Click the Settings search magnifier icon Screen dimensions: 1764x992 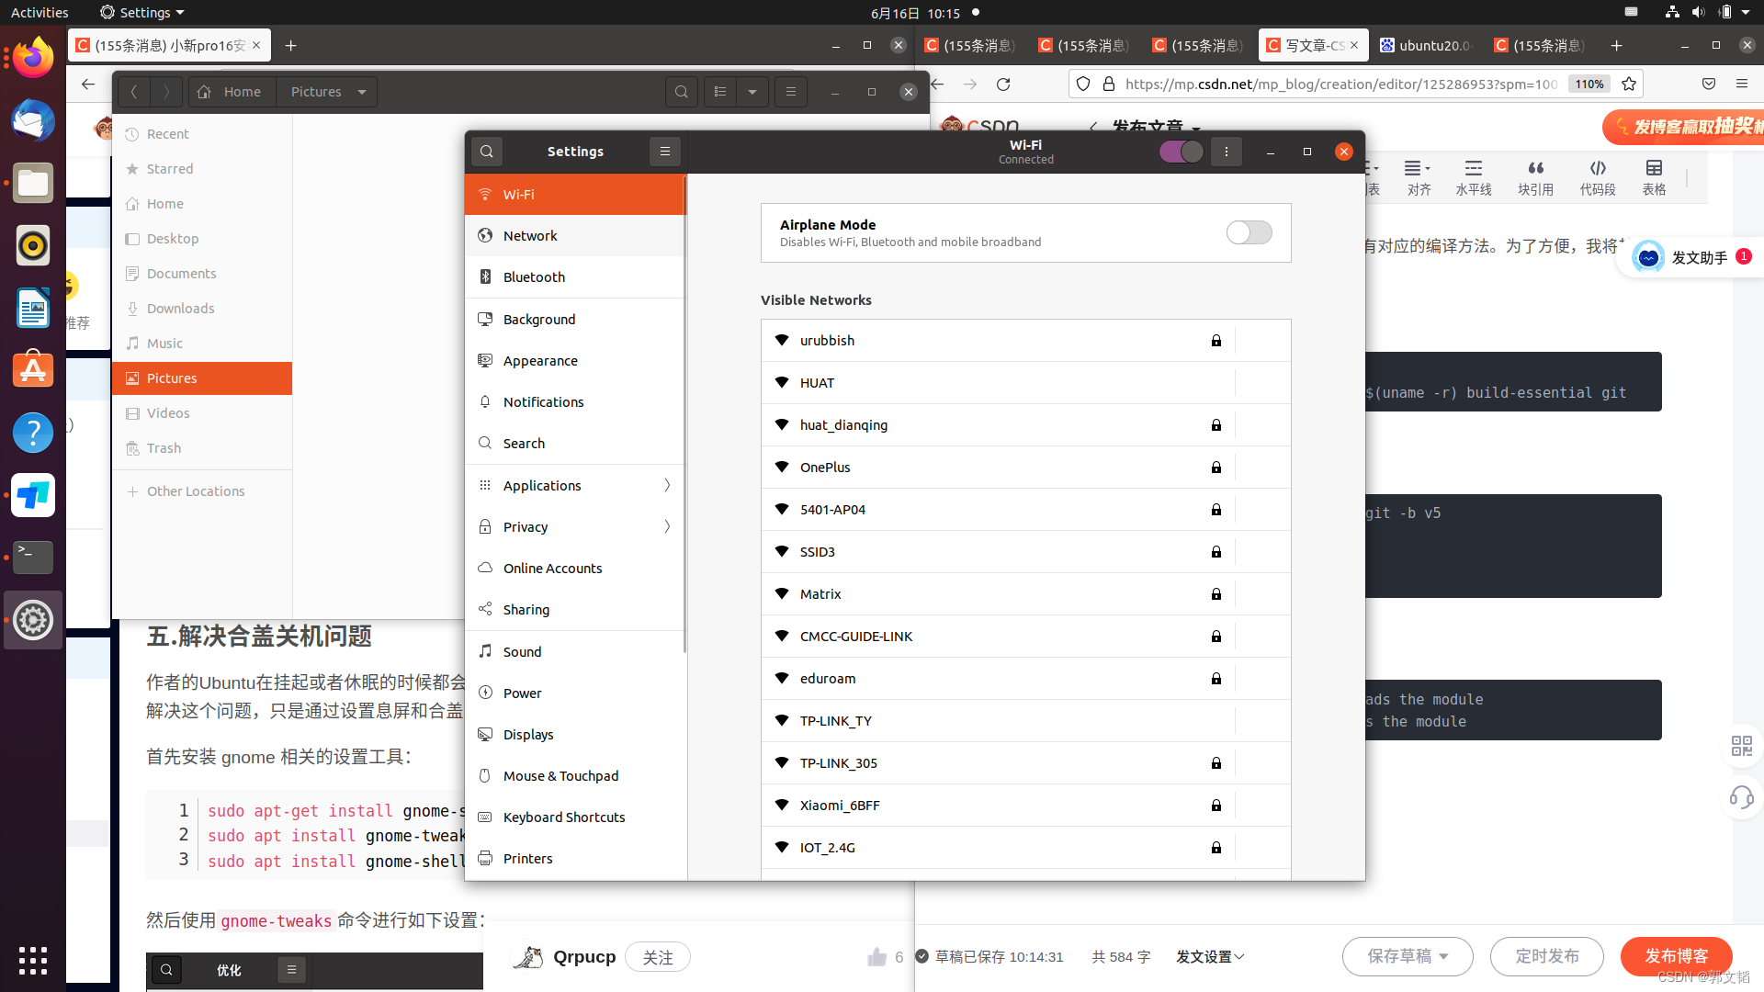click(x=487, y=152)
